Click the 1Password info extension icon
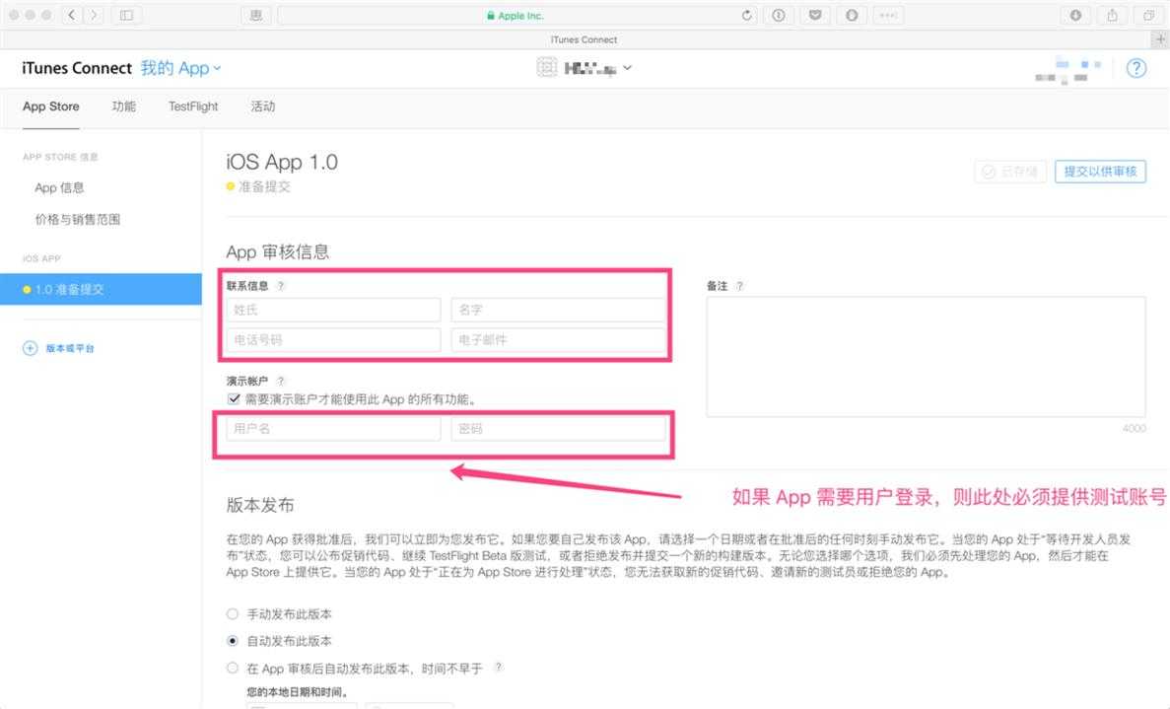The width and height of the screenshot is (1170, 709). pyautogui.click(x=779, y=15)
